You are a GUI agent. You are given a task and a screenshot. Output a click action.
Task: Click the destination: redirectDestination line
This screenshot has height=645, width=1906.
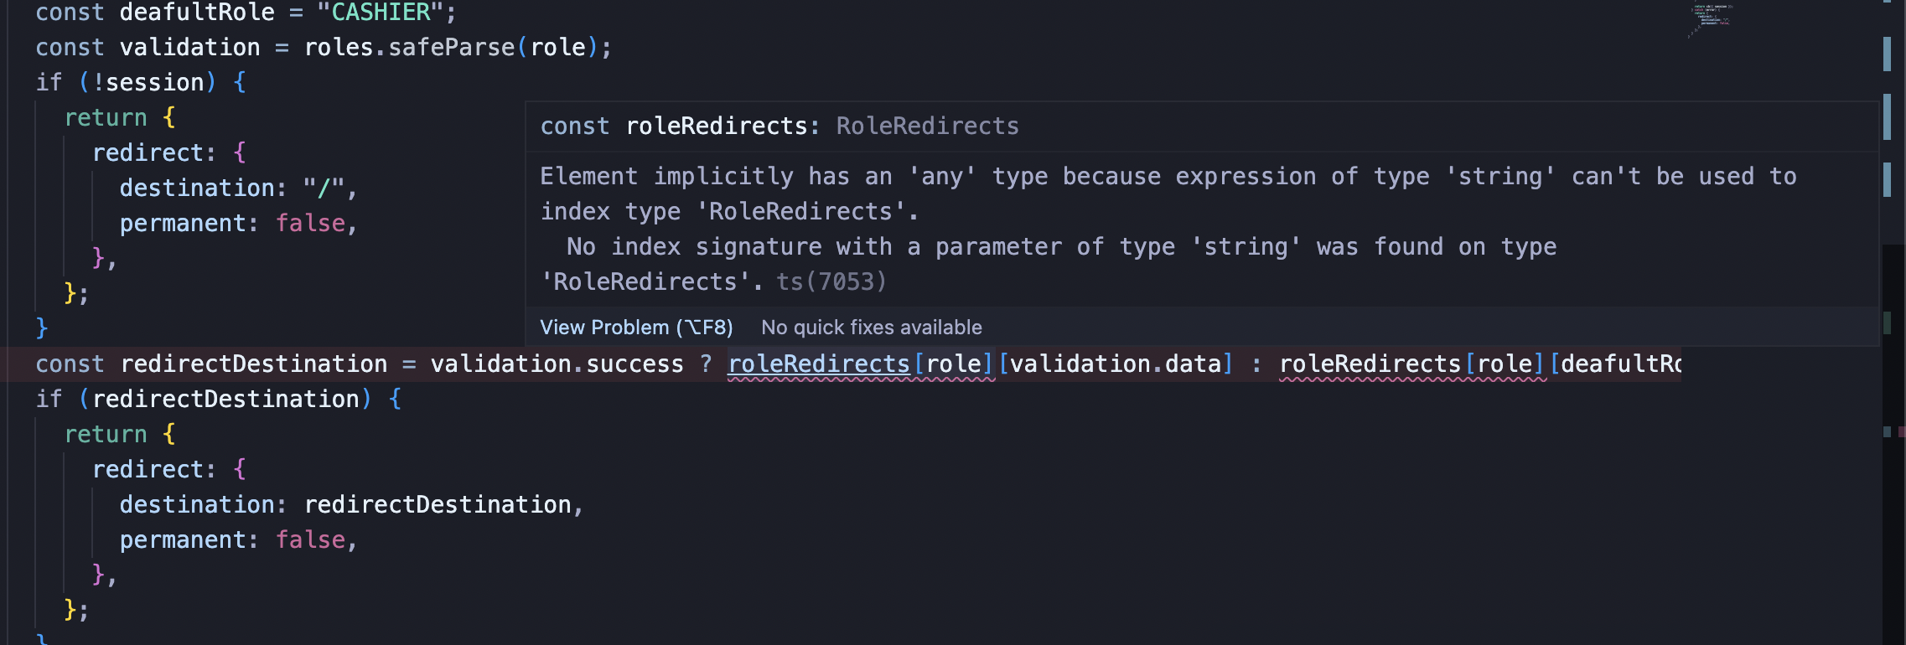point(351,505)
